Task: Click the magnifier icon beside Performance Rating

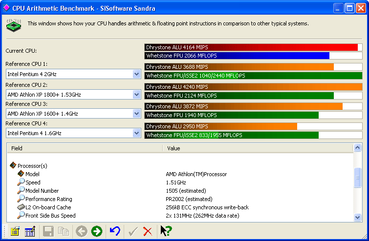Action: pos(21,199)
